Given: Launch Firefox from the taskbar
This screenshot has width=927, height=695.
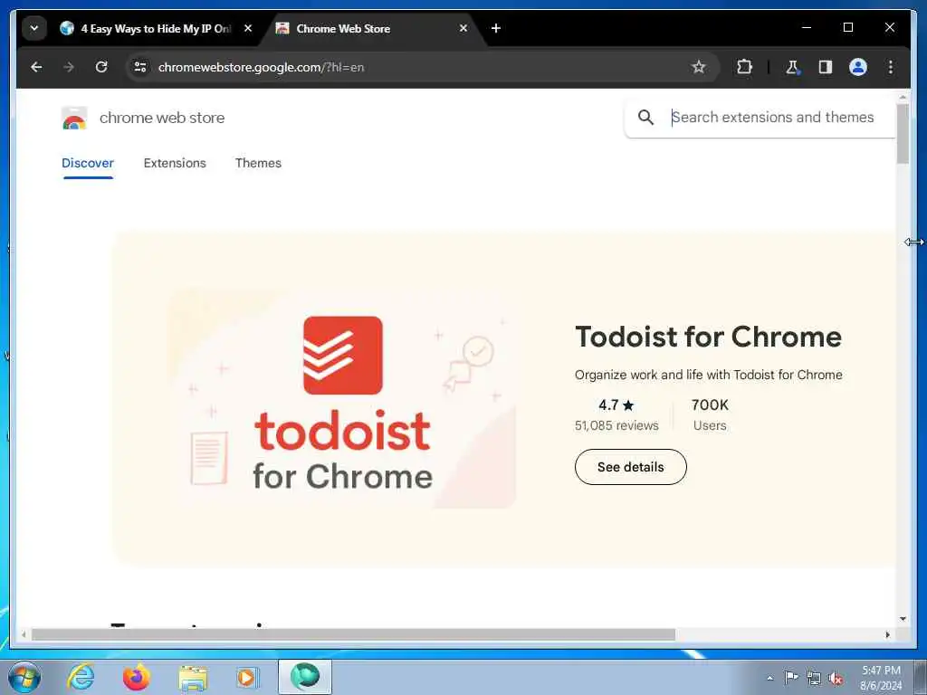Looking at the screenshot, I should (x=137, y=677).
